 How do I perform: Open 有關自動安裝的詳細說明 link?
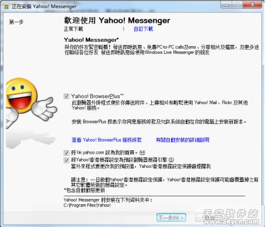click(182, 140)
